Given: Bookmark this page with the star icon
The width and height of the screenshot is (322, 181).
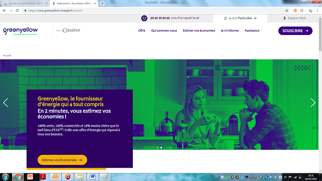Looking at the screenshot, I should pos(287,10).
